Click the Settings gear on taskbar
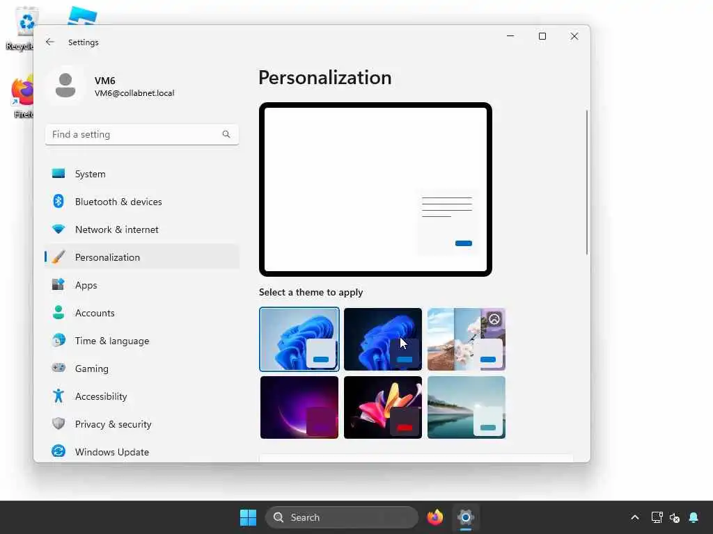 tap(466, 517)
